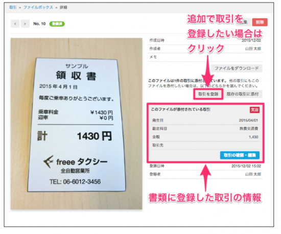Go to the next file with right arrow
Viewport: 281px width, 234px height.
click(25, 24)
